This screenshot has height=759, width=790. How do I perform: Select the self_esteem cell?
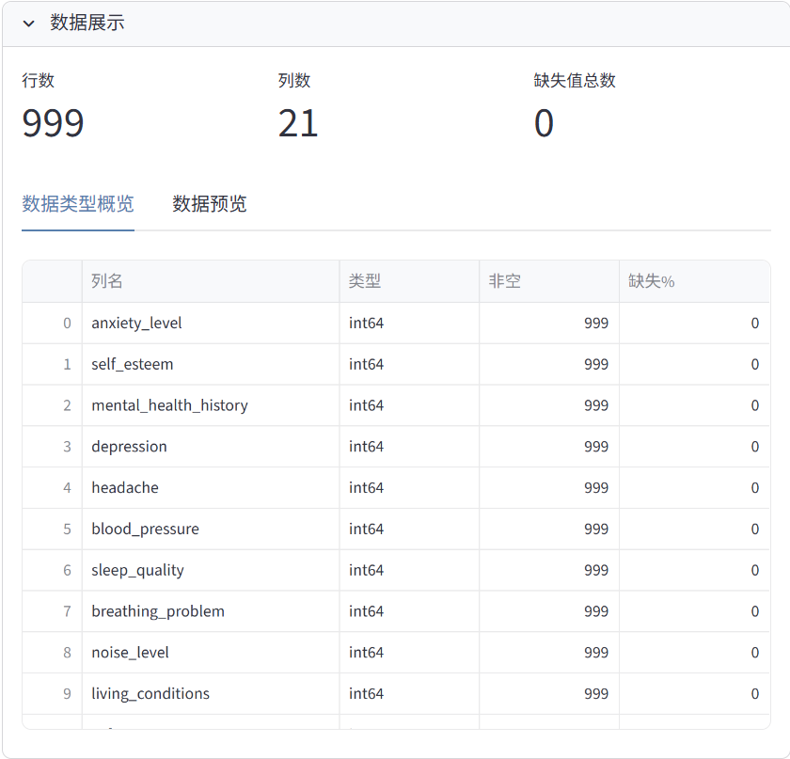133,364
